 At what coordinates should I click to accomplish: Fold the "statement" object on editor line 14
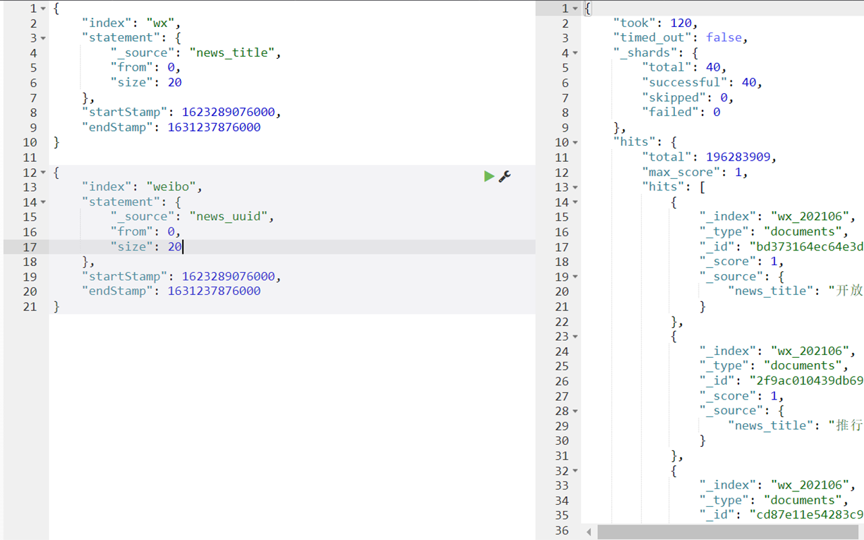pos(43,202)
